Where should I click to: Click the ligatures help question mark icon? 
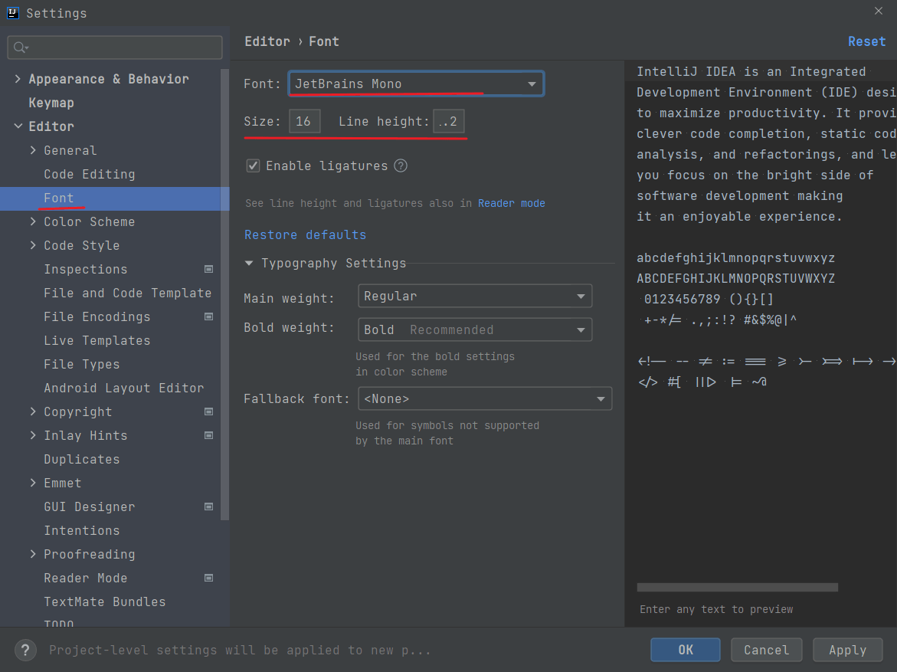point(401,166)
